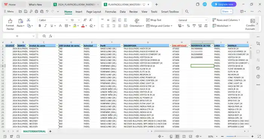This screenshot has width=264, height=139.
Task: Click the Format Painter tool
Action: 10,24
